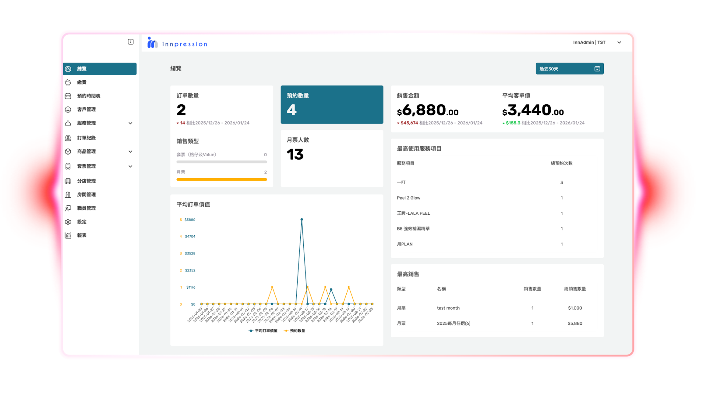This screenshot has width=701, height=395.
Task: Click the 房間管理 door icon
Action: [x=68, y=194]
